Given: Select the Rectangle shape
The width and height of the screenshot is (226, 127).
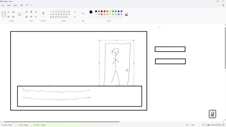Looking at the screenshot, I should point(59,12).
